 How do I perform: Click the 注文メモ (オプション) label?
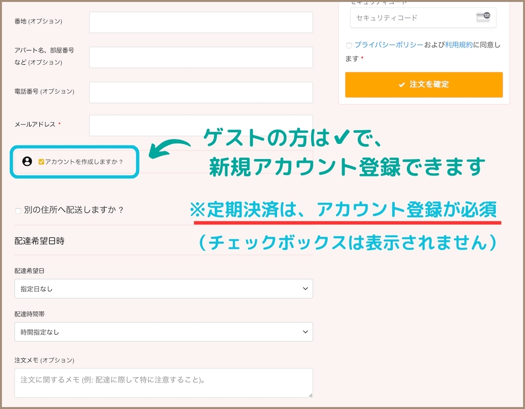44,360
